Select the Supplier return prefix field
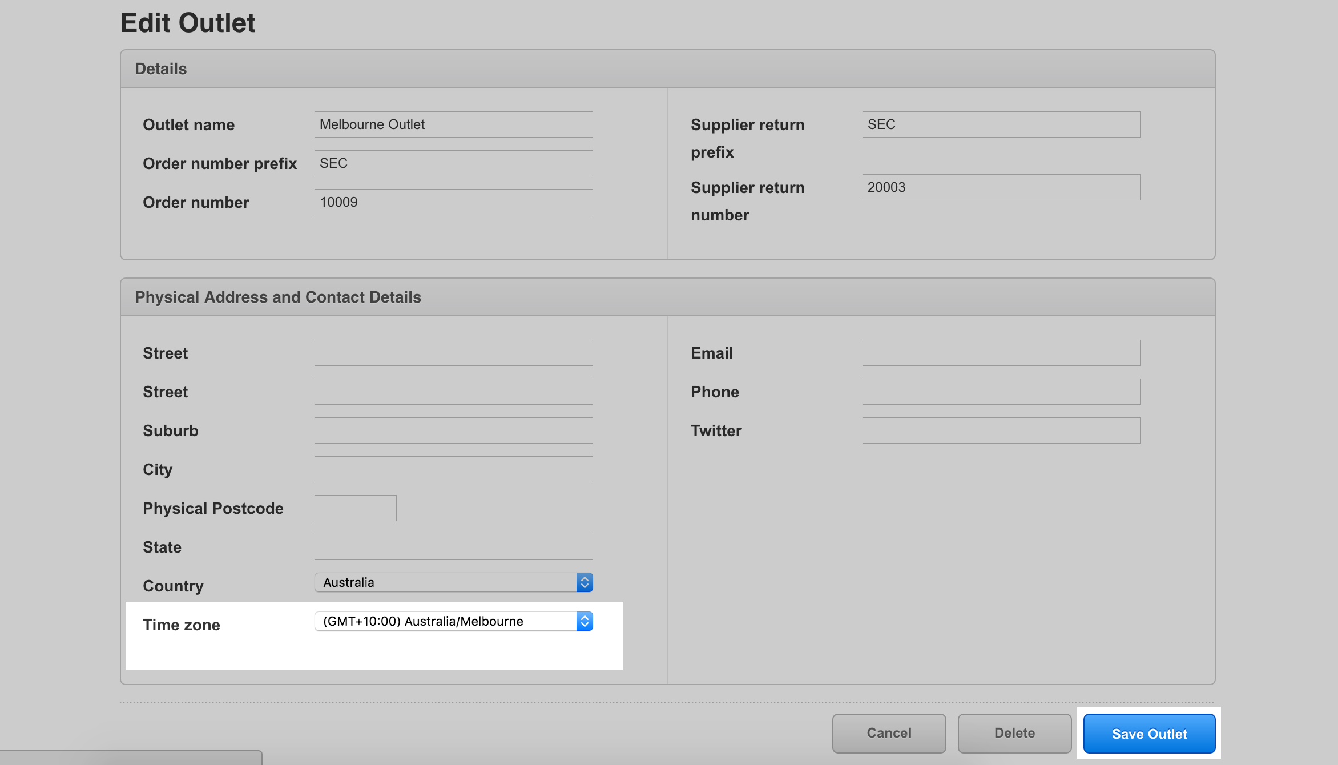 point(1001,124)
